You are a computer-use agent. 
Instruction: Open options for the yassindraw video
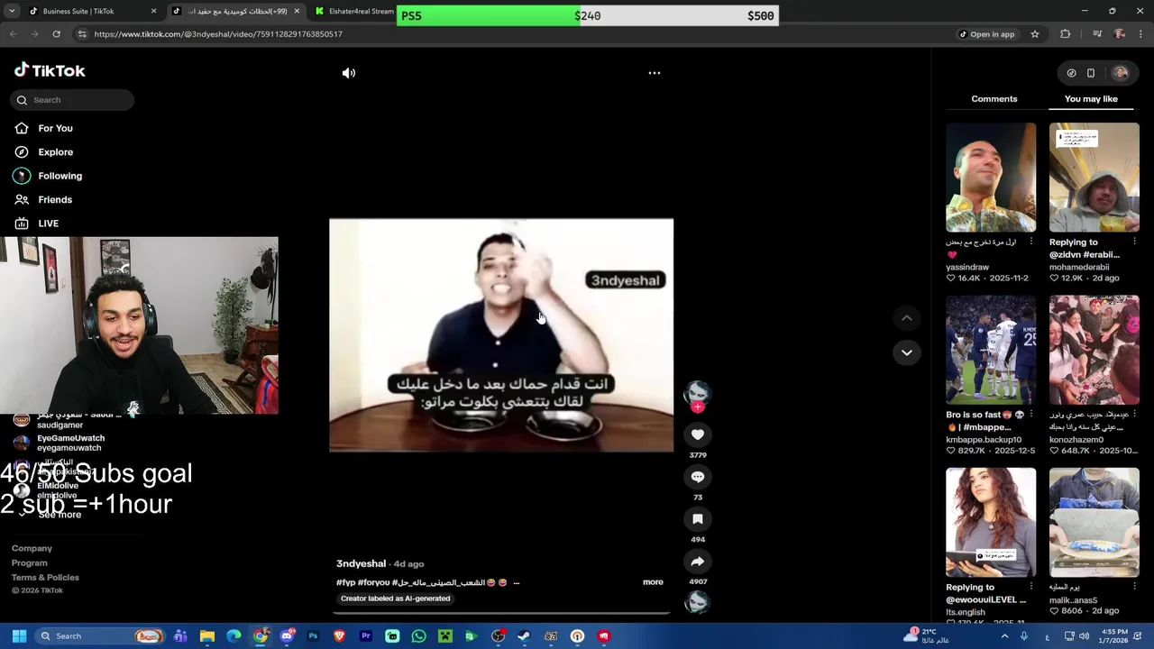pyautogui.click(x=1030, y=242)
